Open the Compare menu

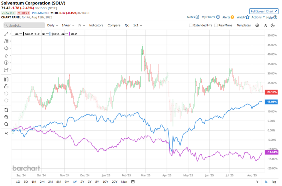114,25
